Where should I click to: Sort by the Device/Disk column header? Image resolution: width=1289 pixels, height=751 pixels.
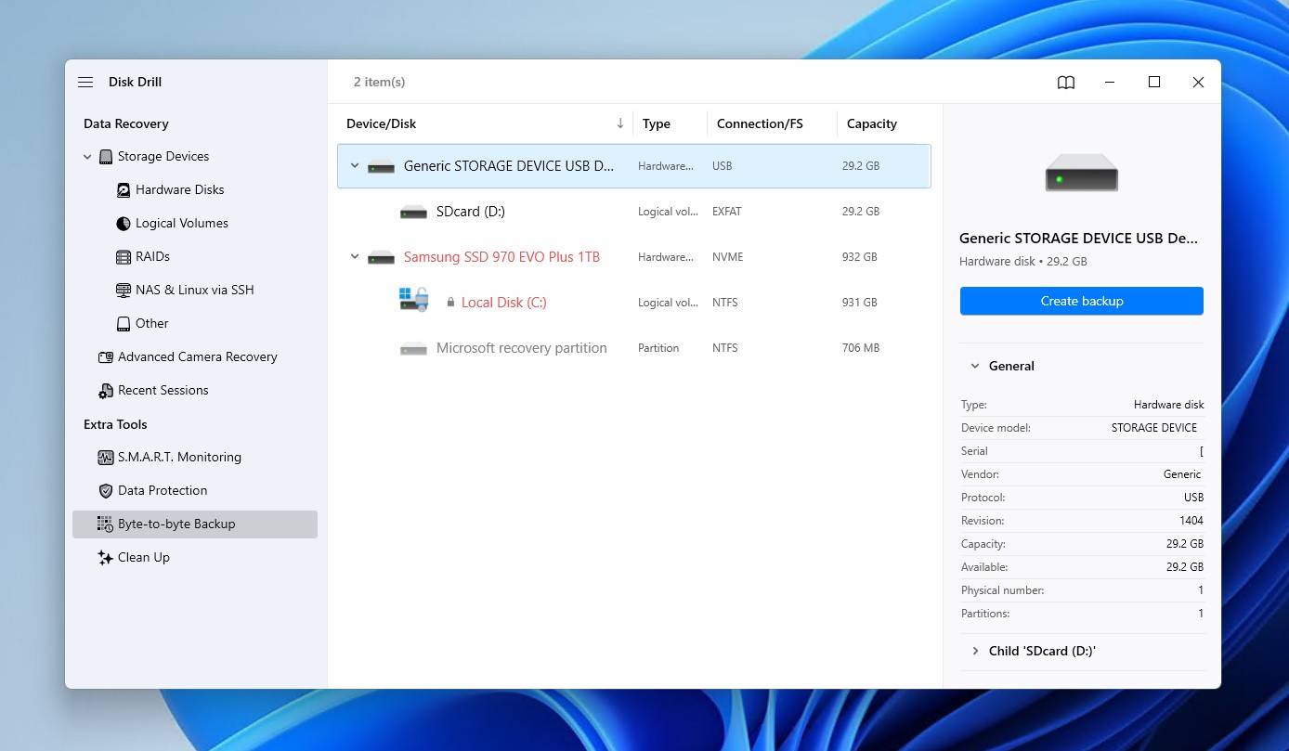[x=381, y=123]
